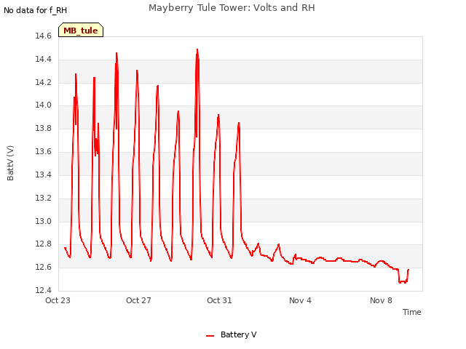
Task: Click the 12.4 y-axis tick label
Action: 44,290
